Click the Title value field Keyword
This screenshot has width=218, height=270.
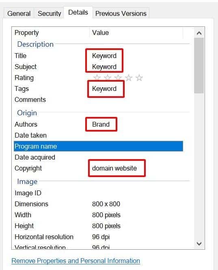pyautogui.click(x=104, y=56)
